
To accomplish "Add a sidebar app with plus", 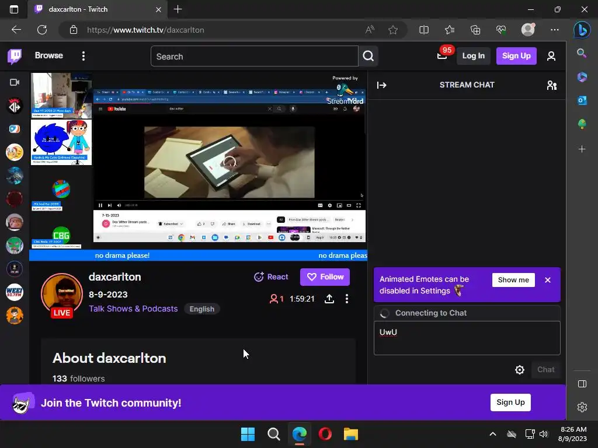I will (x=582, y=149).
